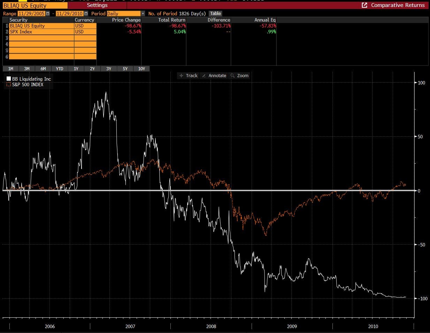Click the Difference column header
Viewport: 430px width, 333px height.
tap(219, 20)
